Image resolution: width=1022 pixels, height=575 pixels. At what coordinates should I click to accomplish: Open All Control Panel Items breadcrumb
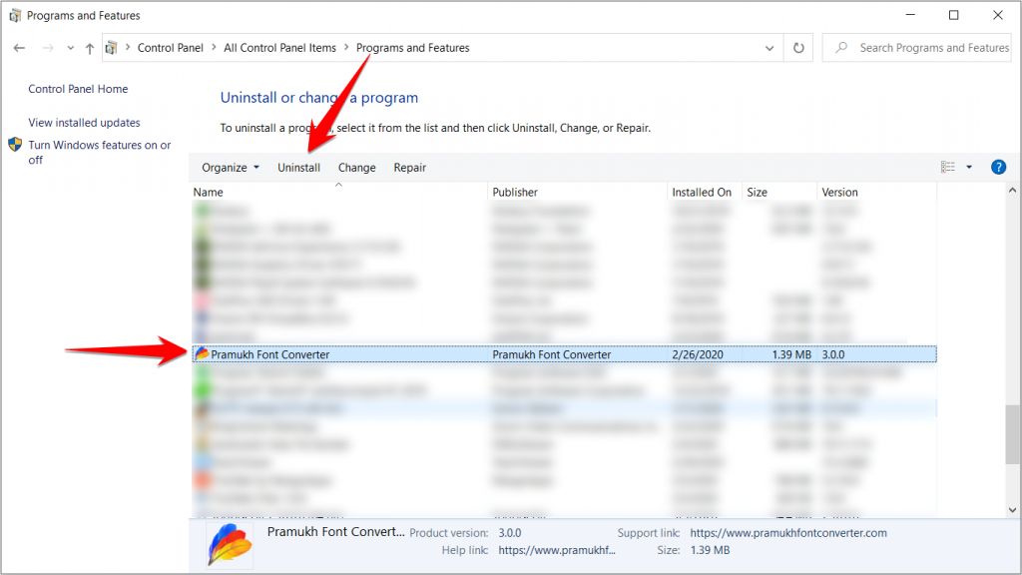pyautogui.click(x=279, y=48)
